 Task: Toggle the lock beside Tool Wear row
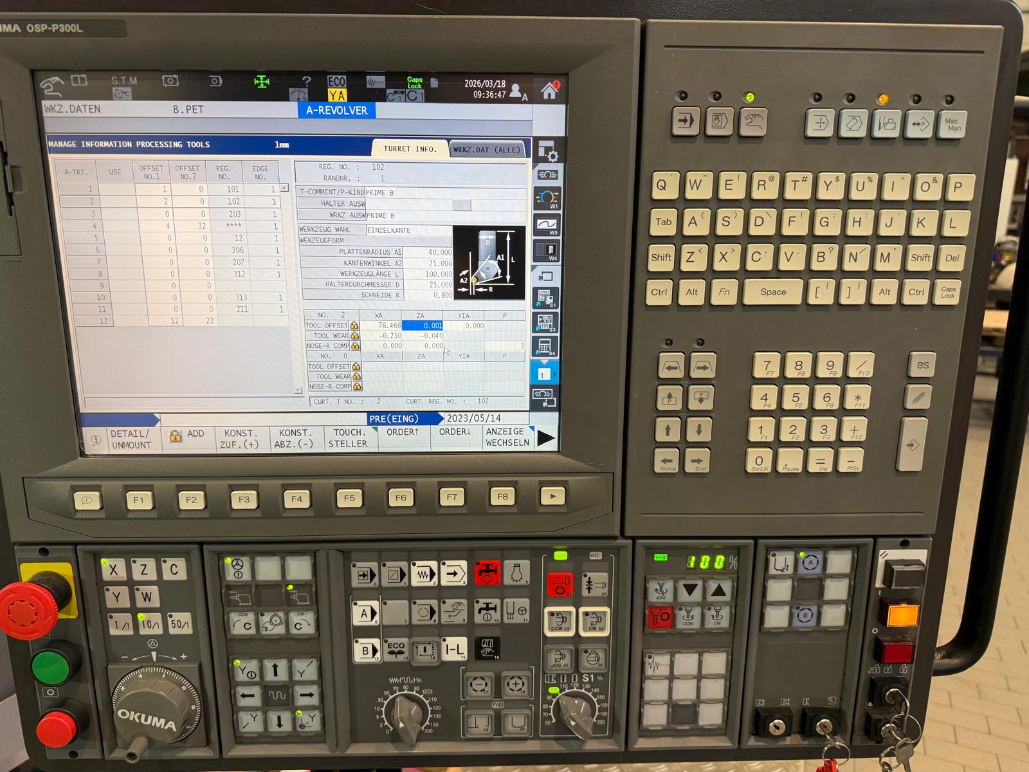pos(354,336)
